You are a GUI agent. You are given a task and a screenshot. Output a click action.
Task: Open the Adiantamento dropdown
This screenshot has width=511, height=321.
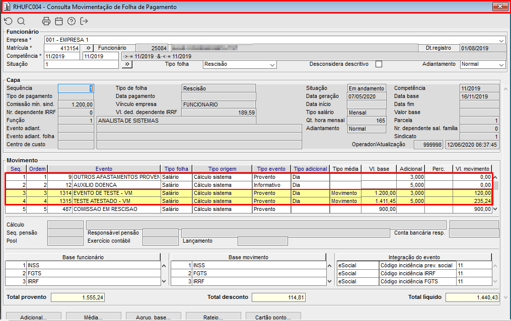[x=501, y=65]
